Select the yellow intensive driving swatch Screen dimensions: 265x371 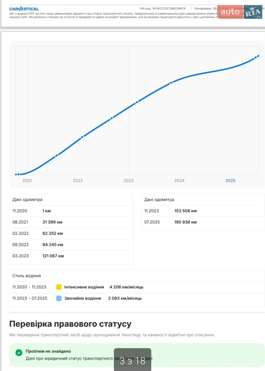pos(59,287)
